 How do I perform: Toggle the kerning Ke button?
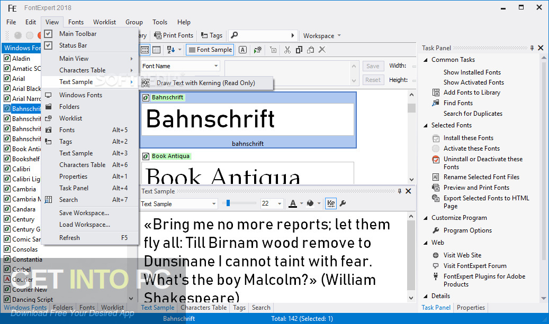(331, 203)
